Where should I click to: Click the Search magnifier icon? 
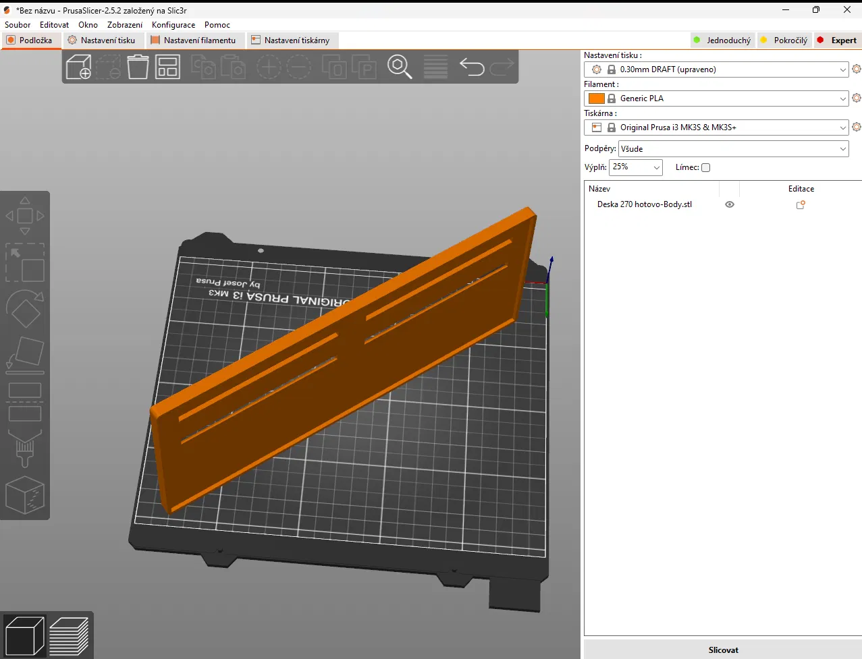400,67
